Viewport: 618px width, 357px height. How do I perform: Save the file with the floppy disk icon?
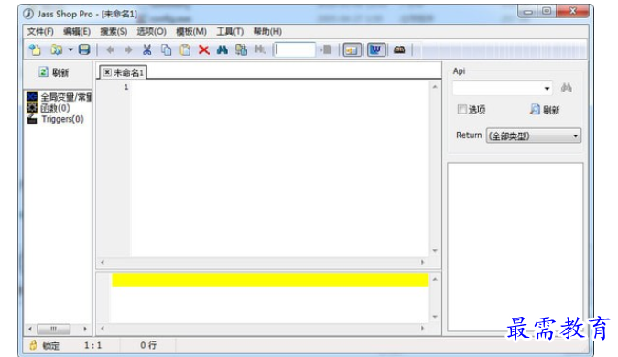click(84, 49)
